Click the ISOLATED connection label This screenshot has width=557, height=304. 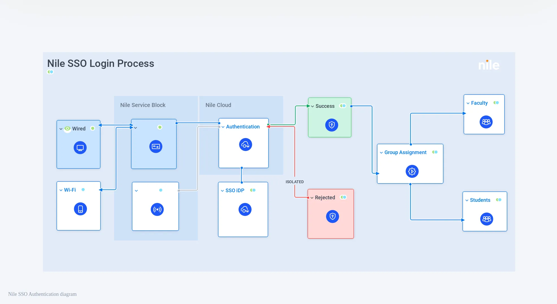click(x=295, y=182)
